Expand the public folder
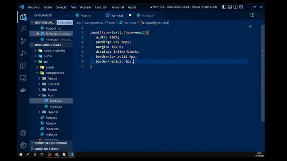 click(51, 56)
